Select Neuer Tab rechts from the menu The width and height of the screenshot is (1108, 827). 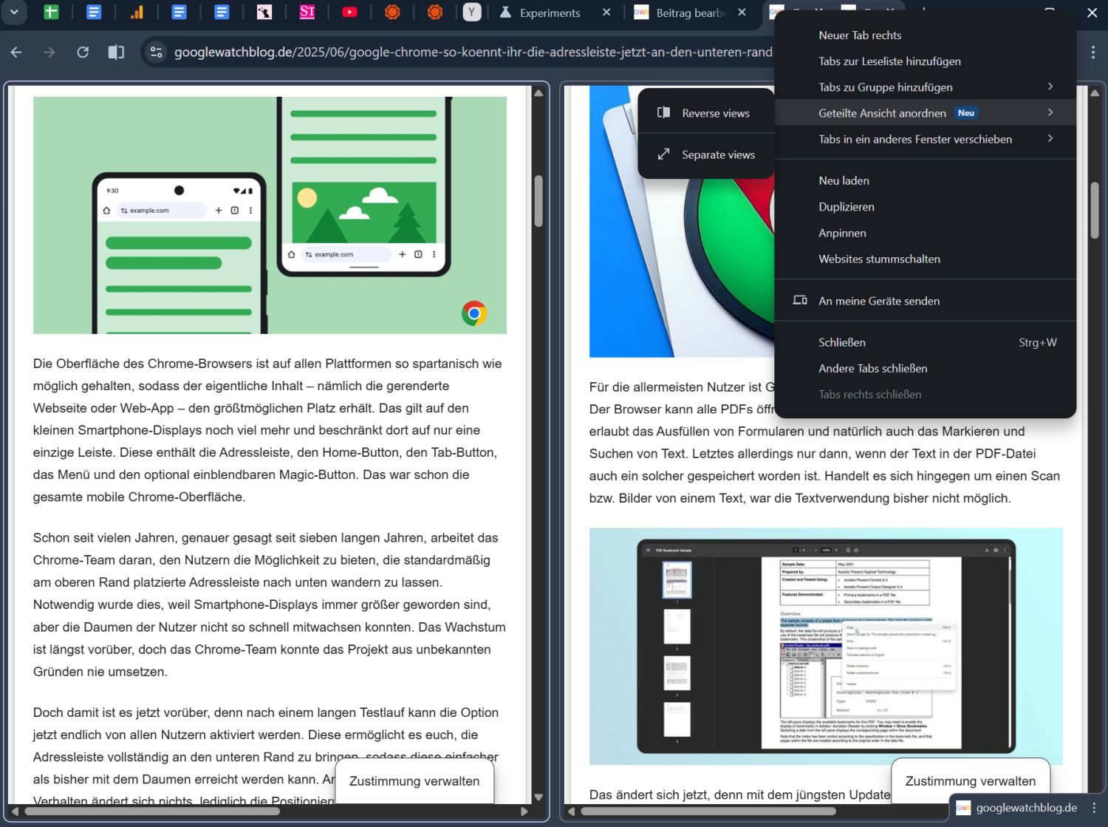pos(859,35)
